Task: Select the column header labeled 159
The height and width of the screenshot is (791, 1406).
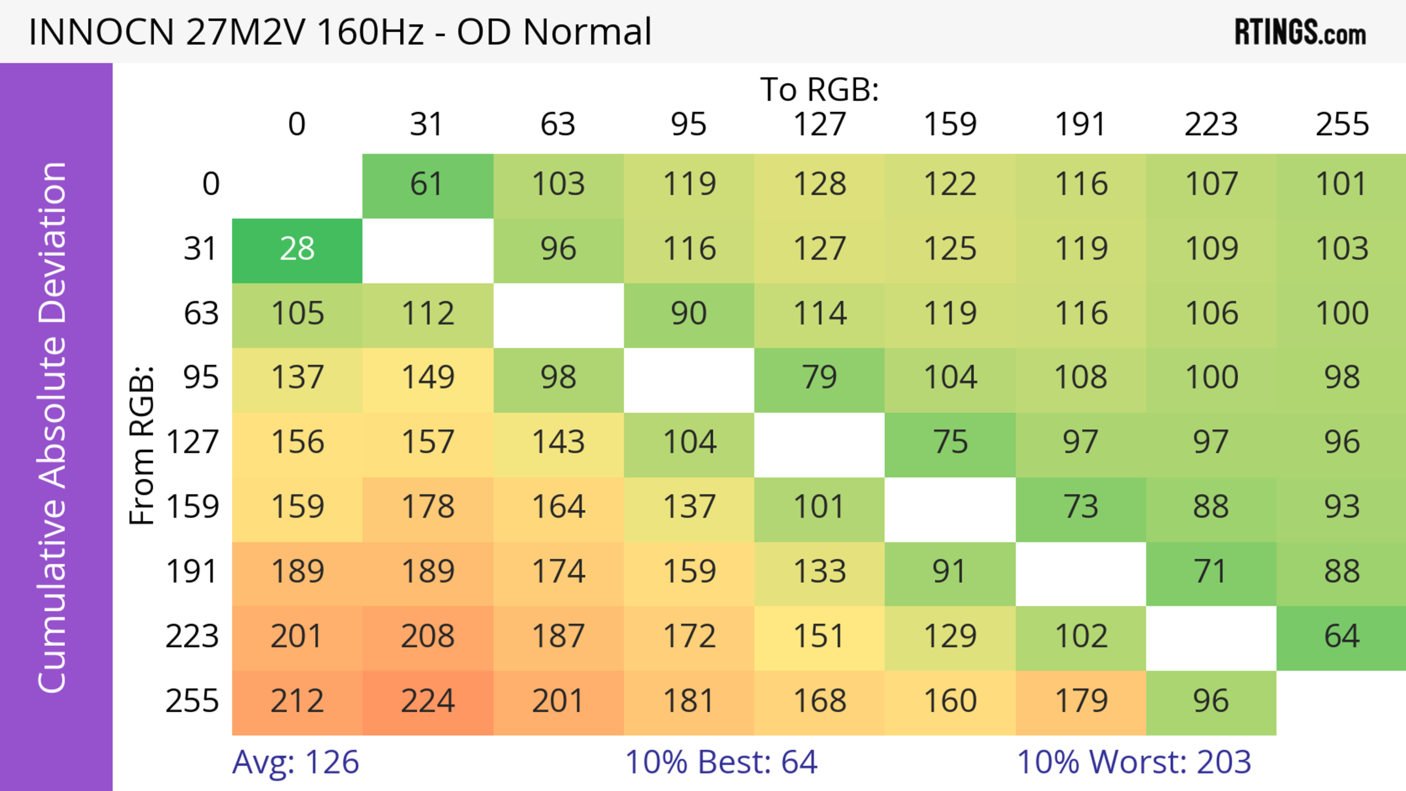Action: point(950,125)
